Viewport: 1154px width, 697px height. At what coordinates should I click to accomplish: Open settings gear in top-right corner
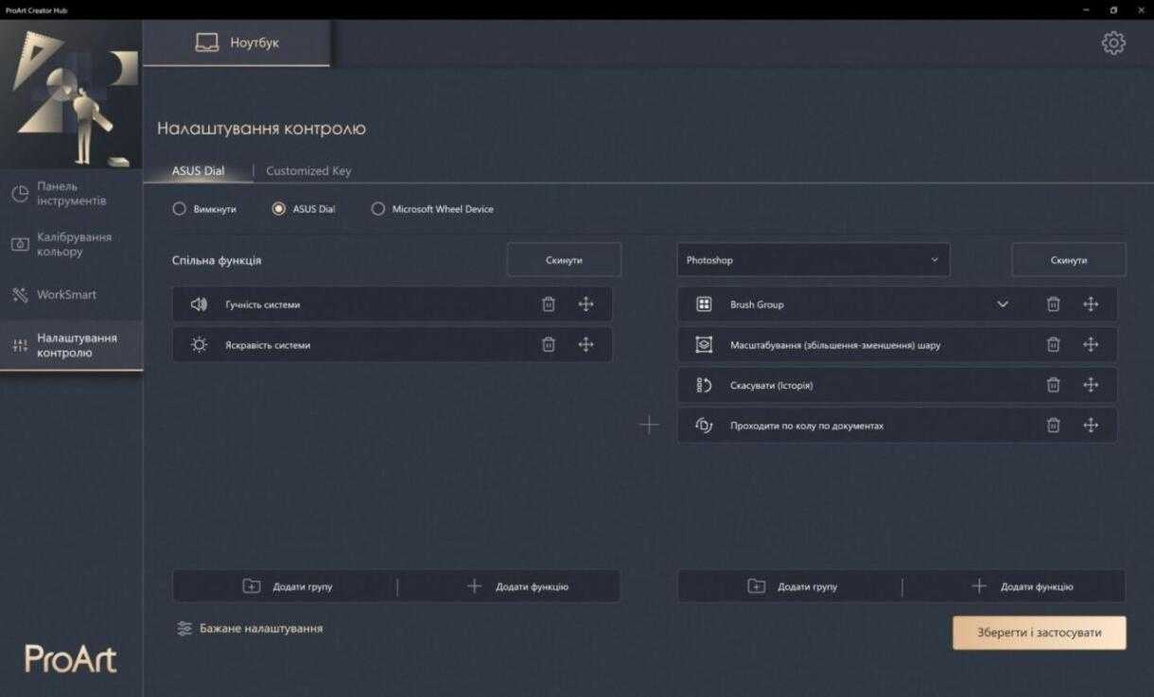pos(1113,44)
